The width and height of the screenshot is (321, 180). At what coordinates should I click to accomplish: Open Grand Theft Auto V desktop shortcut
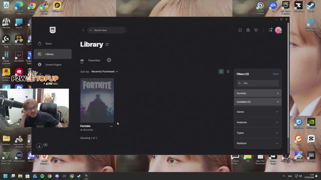point(6,158)
